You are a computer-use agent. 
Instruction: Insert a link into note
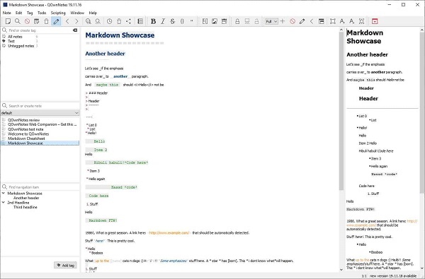(x=205, y=21)
